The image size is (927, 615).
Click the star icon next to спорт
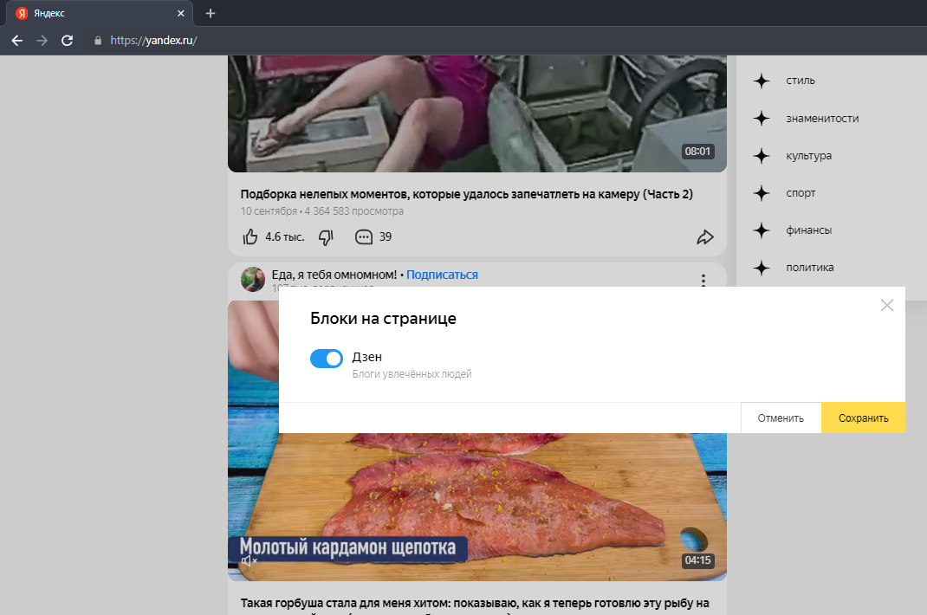tap(762, 193)
